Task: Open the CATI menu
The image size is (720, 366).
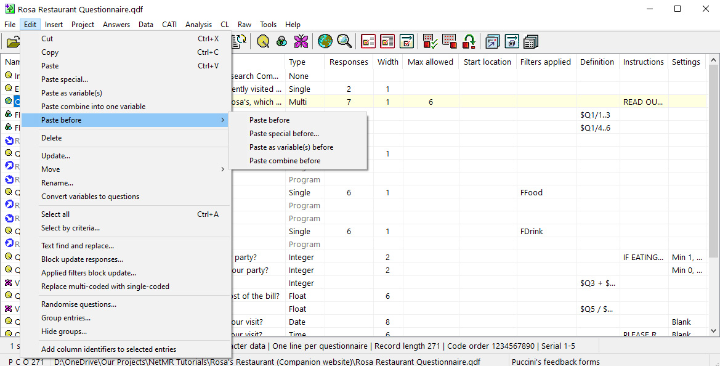Action: pos(169,25)
